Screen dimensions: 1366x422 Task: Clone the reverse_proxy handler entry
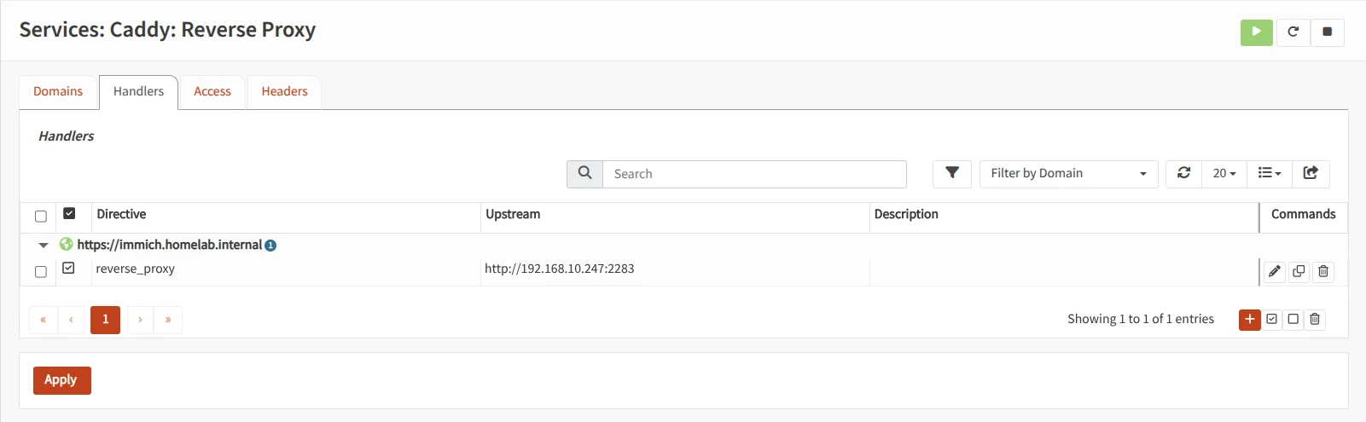point(1299,271)
